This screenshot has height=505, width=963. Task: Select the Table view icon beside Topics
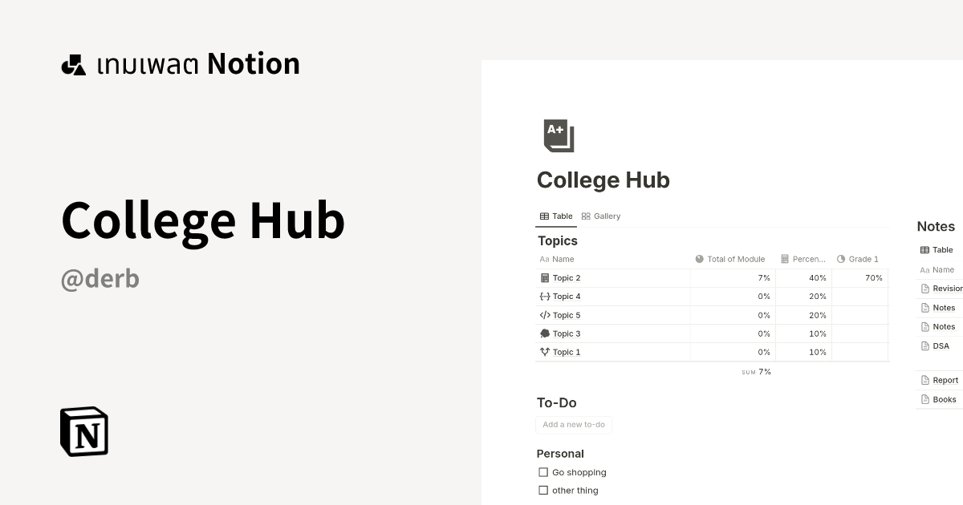[x=543, y=216]
